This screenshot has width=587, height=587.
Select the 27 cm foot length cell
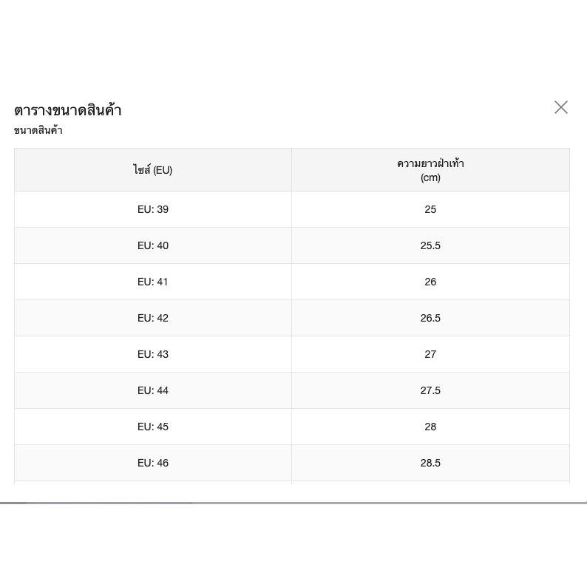coord(430,354)
